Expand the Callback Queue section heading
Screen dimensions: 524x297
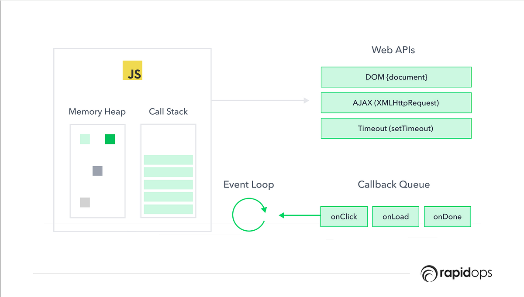(x=393, y=184)
